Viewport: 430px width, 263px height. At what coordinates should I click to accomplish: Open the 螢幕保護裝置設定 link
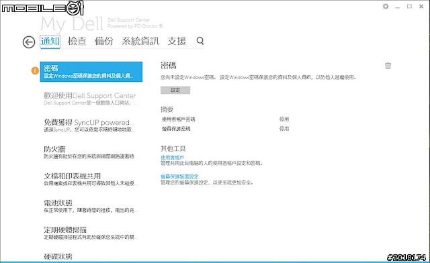click(x=179, y=176)
